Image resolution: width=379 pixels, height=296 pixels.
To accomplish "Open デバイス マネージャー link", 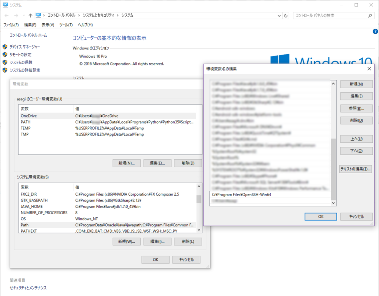I will click(x=25, y=47).
